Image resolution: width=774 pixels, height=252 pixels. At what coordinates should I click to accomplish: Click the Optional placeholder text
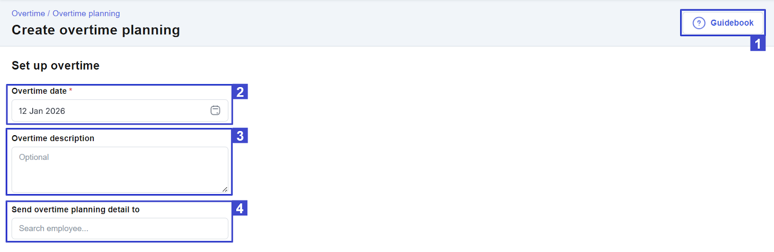[x=34, y=157]
